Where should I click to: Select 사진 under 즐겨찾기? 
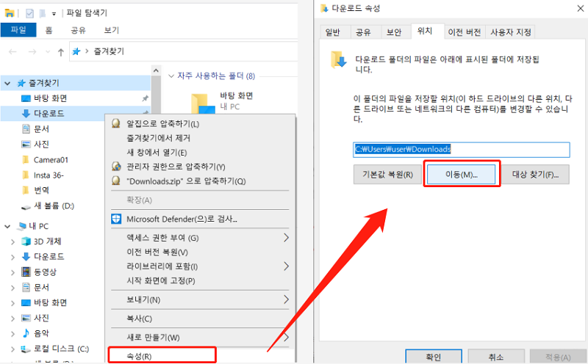(x=41, y=144)
